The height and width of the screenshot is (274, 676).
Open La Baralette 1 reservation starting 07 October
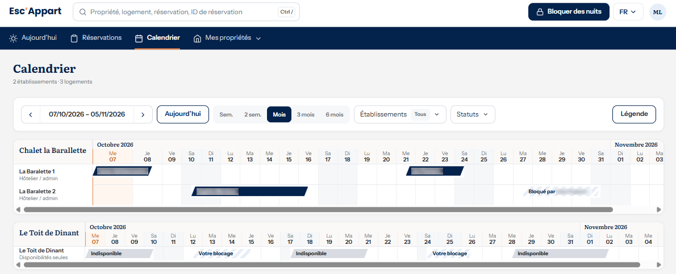123,171
